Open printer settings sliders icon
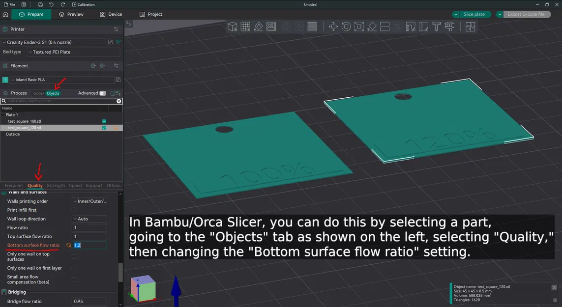562x307 pixels. coord(116,29)
